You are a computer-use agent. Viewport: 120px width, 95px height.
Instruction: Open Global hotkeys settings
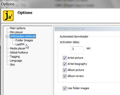tap(19, 52)
